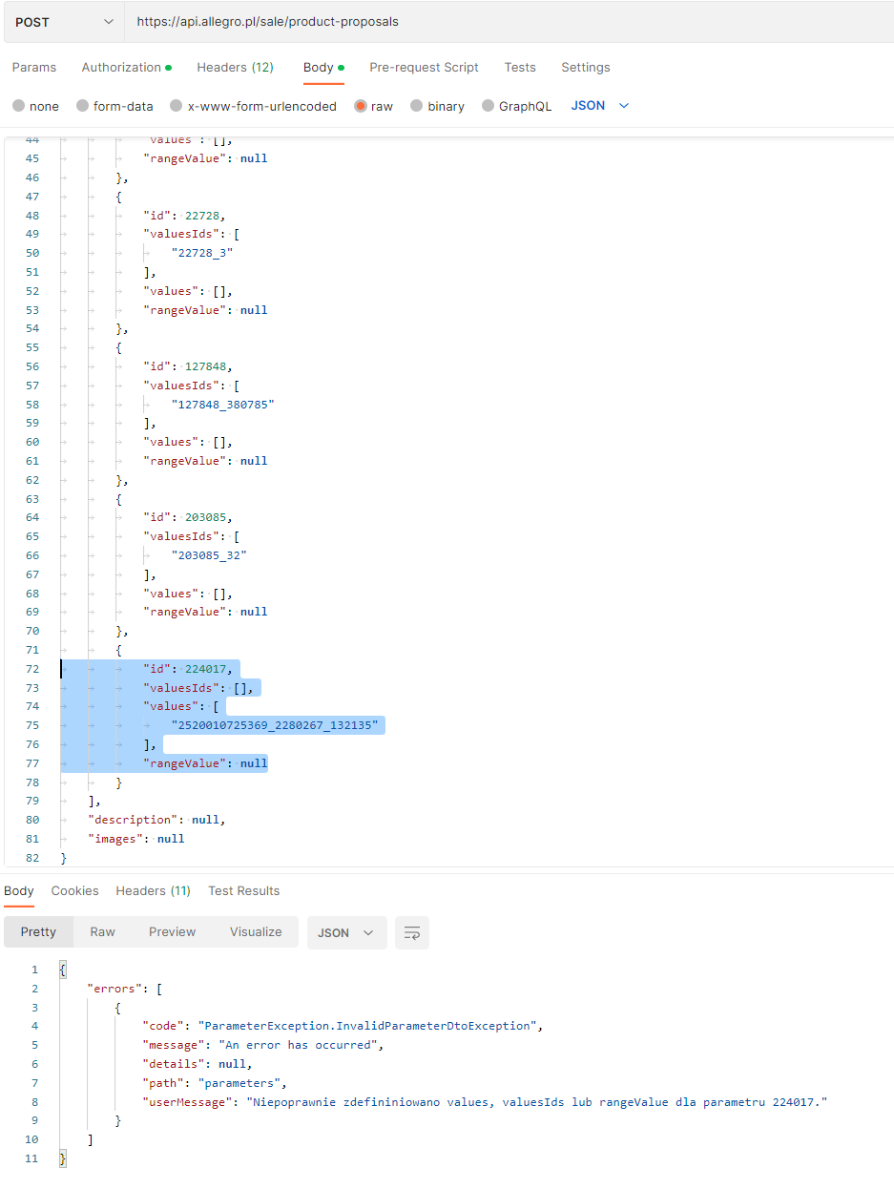This screenshot has width=894, height=1189.
Task: Open the Pre-request Script tab
Action: pyautogui.click(x=424, y=67)
